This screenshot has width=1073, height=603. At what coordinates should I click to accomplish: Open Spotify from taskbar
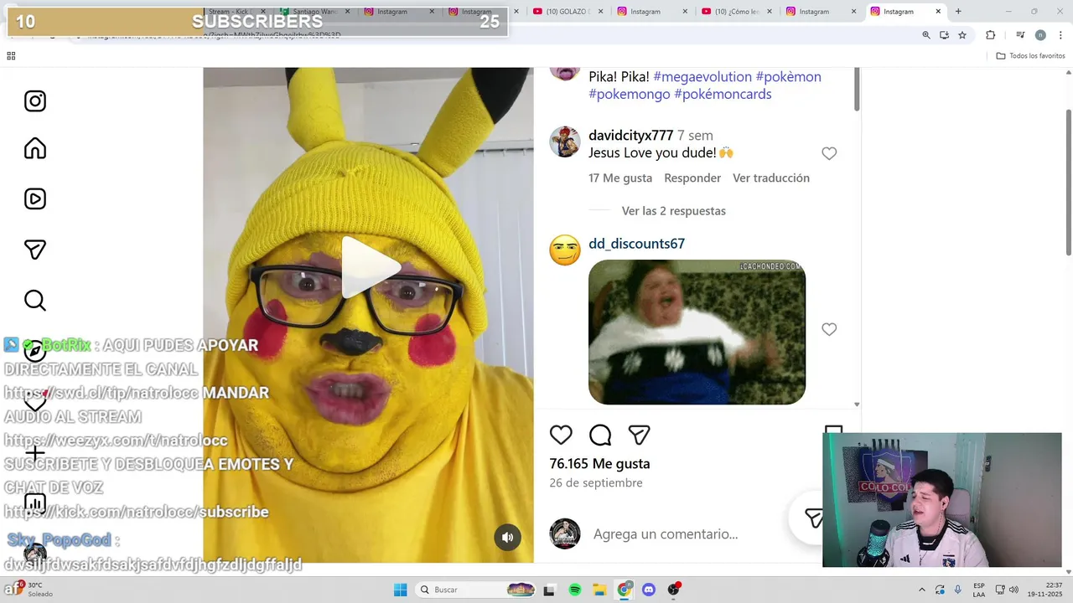pyautogui.click(x=575, y=590)
